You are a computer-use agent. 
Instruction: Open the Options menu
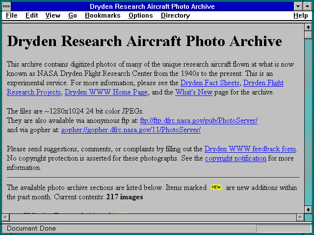(141, 15)
